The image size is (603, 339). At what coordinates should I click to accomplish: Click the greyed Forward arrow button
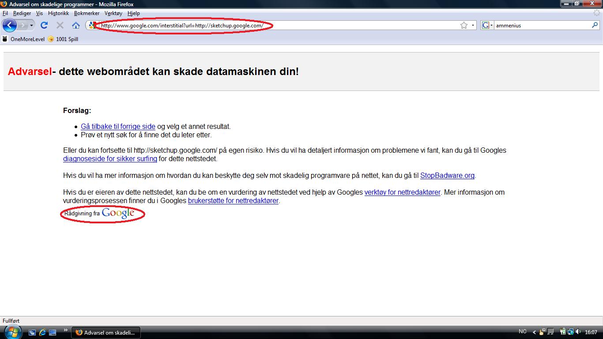click(23, 25)
